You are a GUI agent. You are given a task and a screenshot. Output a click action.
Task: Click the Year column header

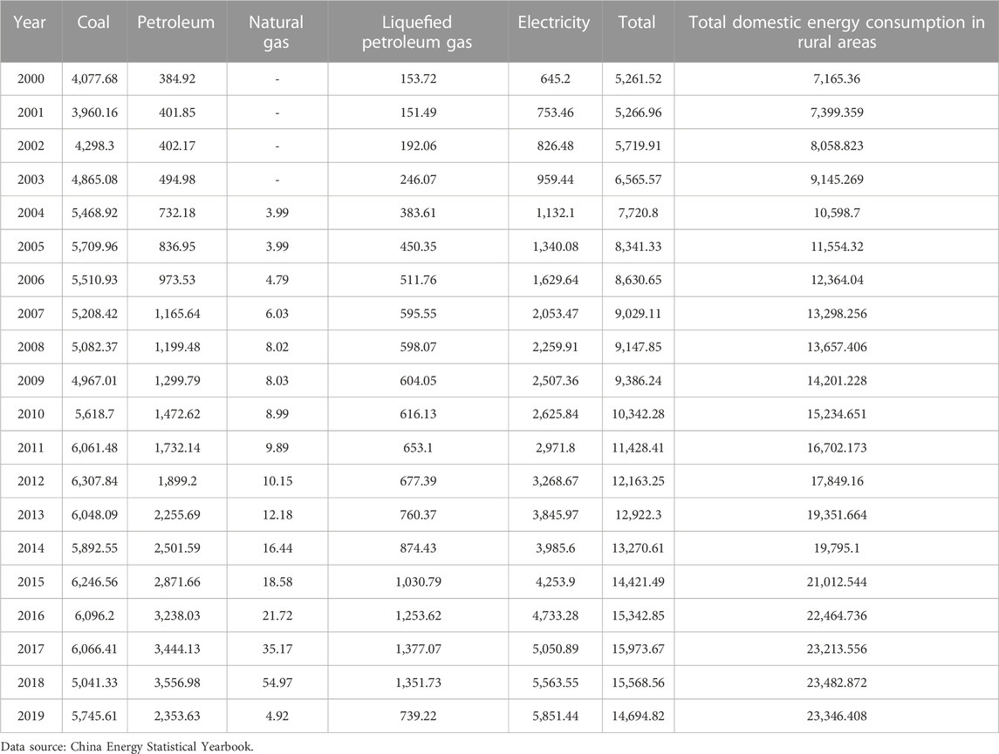tap(31, 23)
